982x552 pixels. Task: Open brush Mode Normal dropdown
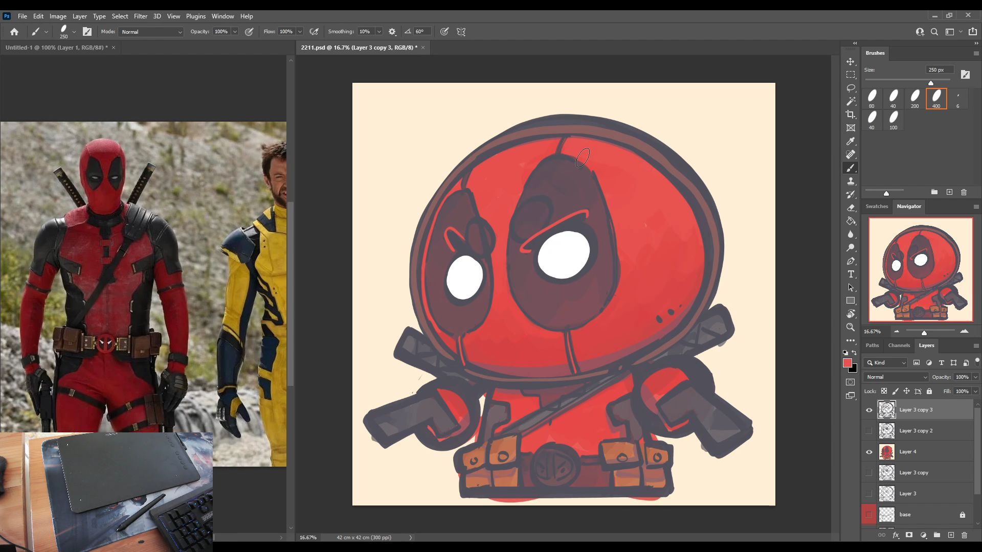151,32
